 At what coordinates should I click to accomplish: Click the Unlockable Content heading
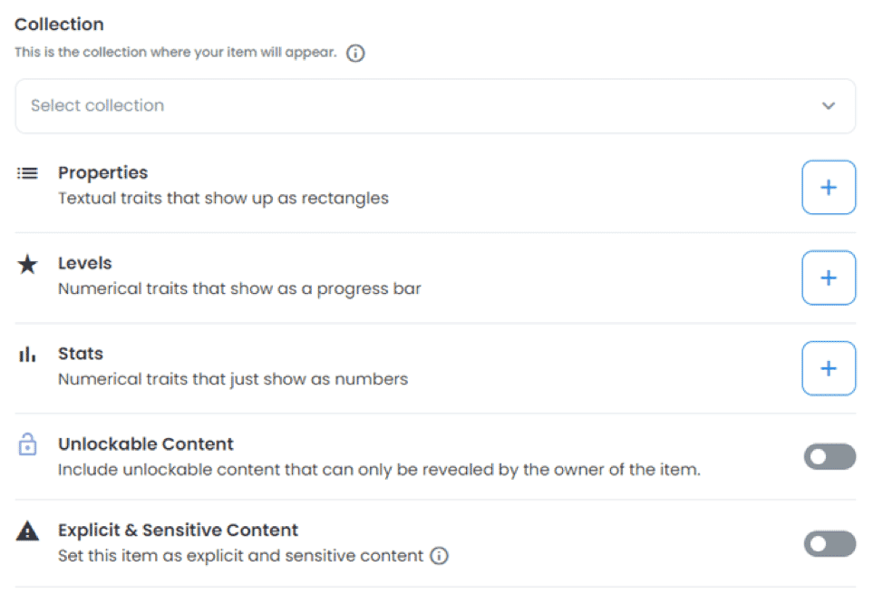coord(146,444)
